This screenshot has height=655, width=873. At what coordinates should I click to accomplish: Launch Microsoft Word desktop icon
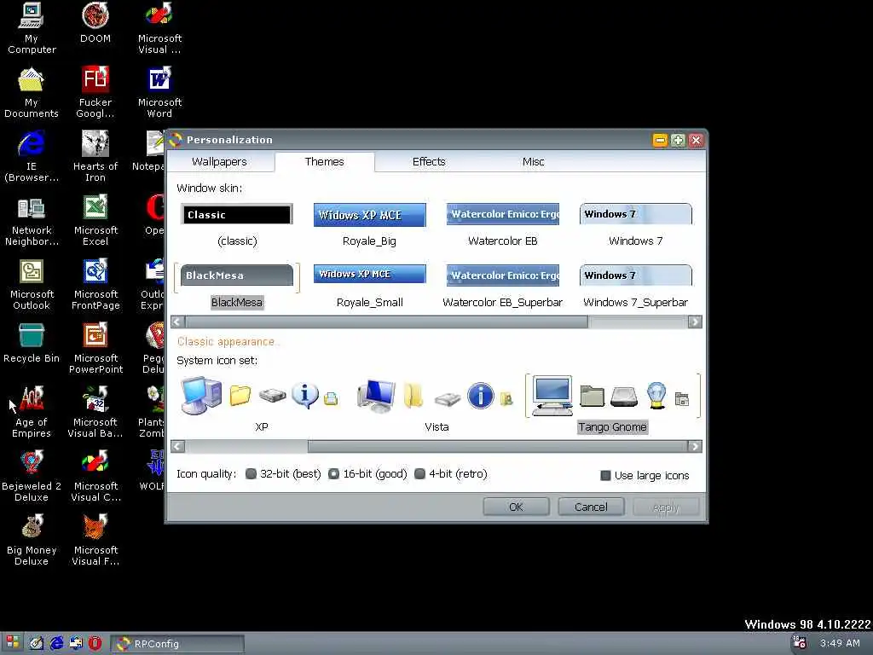(159, 92)
